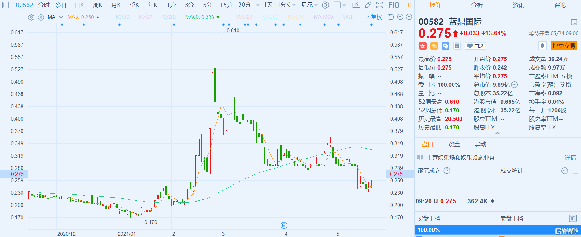Toggle the right quote panel
This screenshot has height=237, width=581.
[x=407, y=5]
